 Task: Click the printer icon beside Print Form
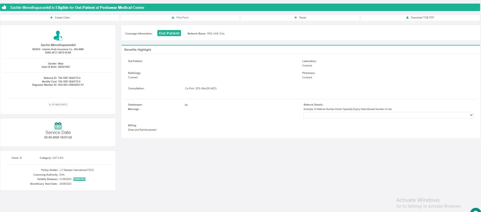[173, 18]
